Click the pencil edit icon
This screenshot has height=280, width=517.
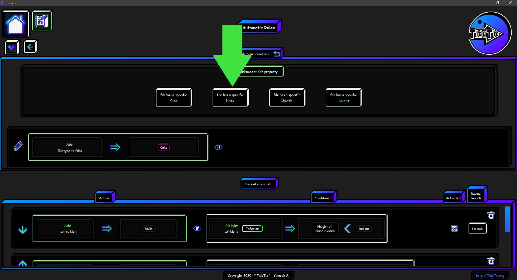18,146
